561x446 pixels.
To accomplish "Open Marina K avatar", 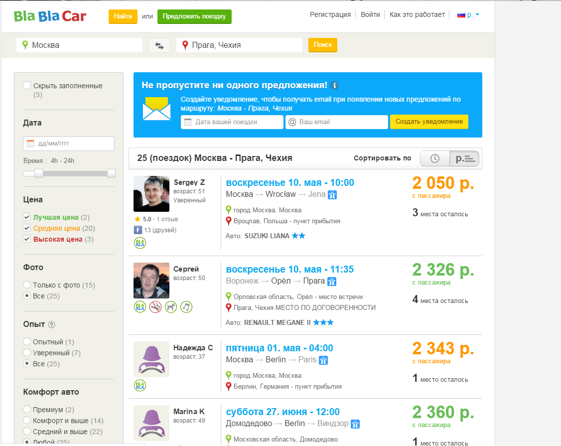I will (151, 423).
